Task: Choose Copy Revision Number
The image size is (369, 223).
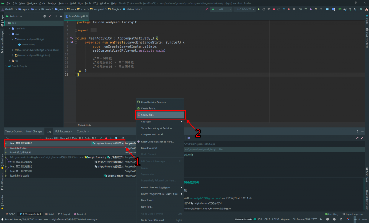Action: click(x=160, y=102)
